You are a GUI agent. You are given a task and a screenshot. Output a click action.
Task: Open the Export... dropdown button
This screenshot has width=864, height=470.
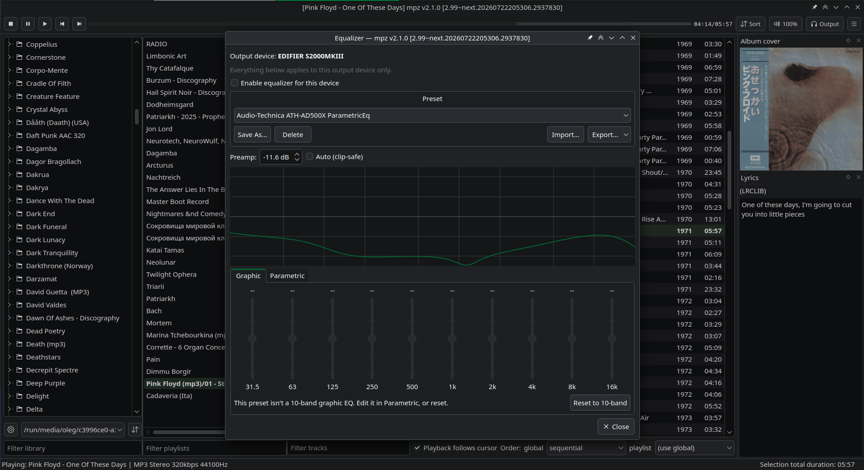(609, 135)
